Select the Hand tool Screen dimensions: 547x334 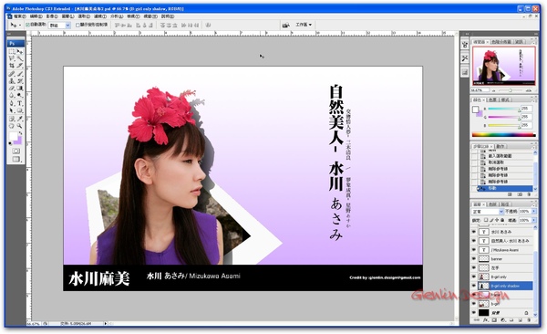point(12,126)
